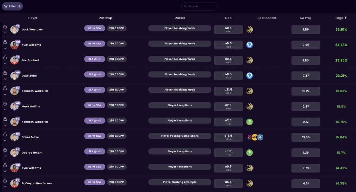Image resolution: width=356 pixels, height=192 pixels.
Task: Click the DraftKings icon in George Holani's row
Action: (x=249, y=153)
